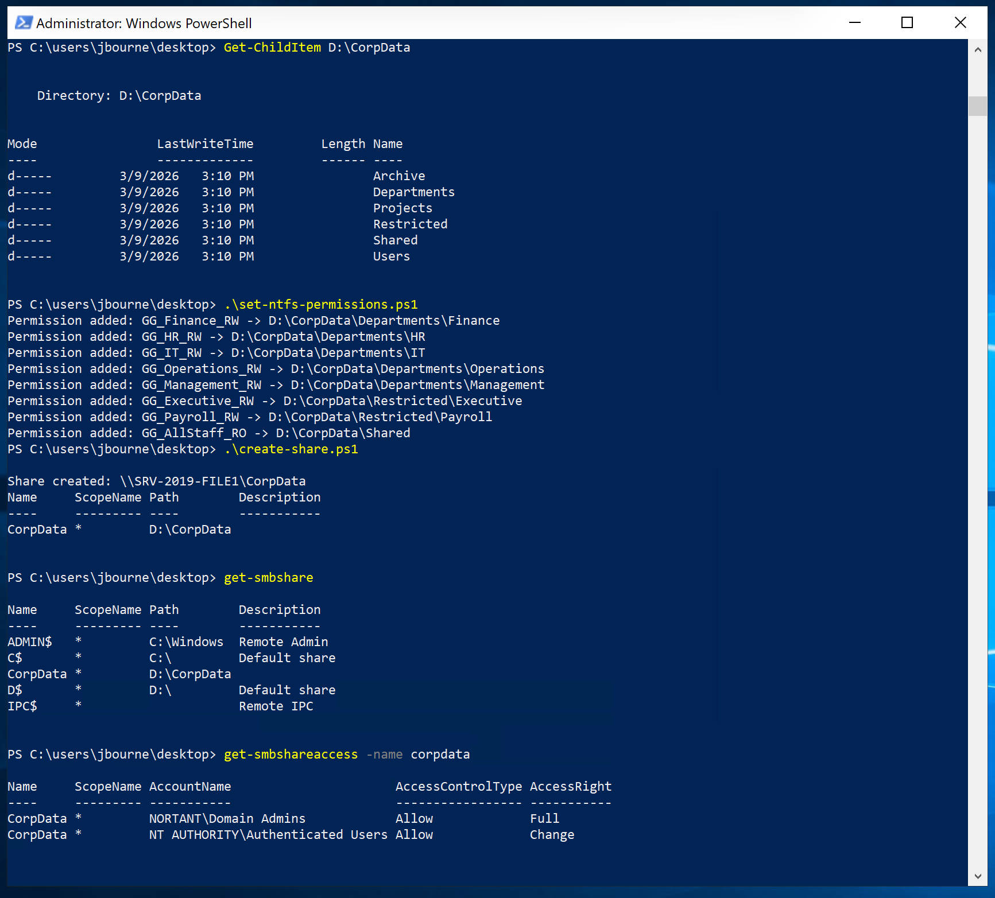Click the Get-ChildItem command text

272,48
